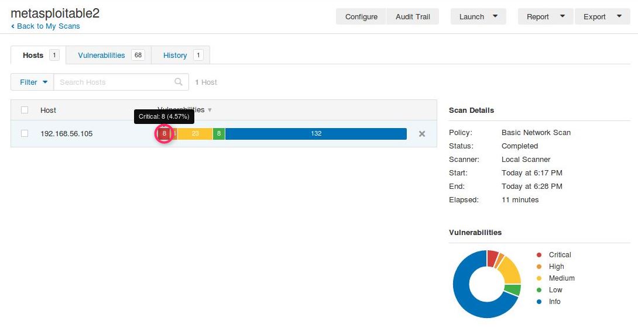This screenshot has width=638, height=328.
Task: Select the blue info segment showing 132
Action: [316, 133]
